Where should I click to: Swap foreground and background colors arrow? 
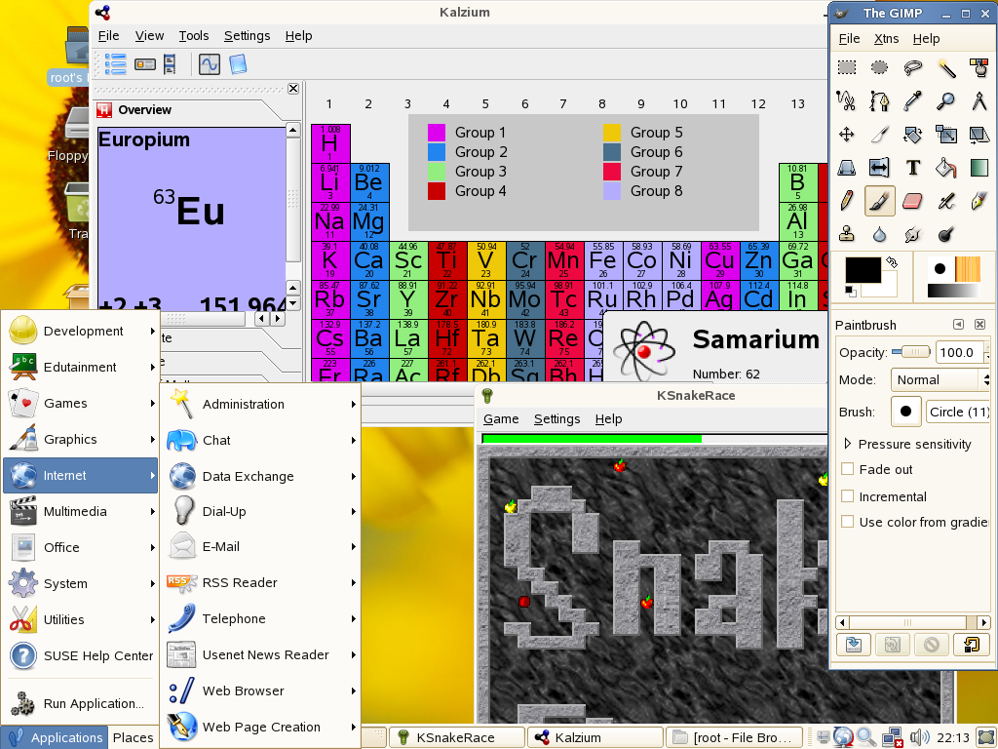pos(890,262)
